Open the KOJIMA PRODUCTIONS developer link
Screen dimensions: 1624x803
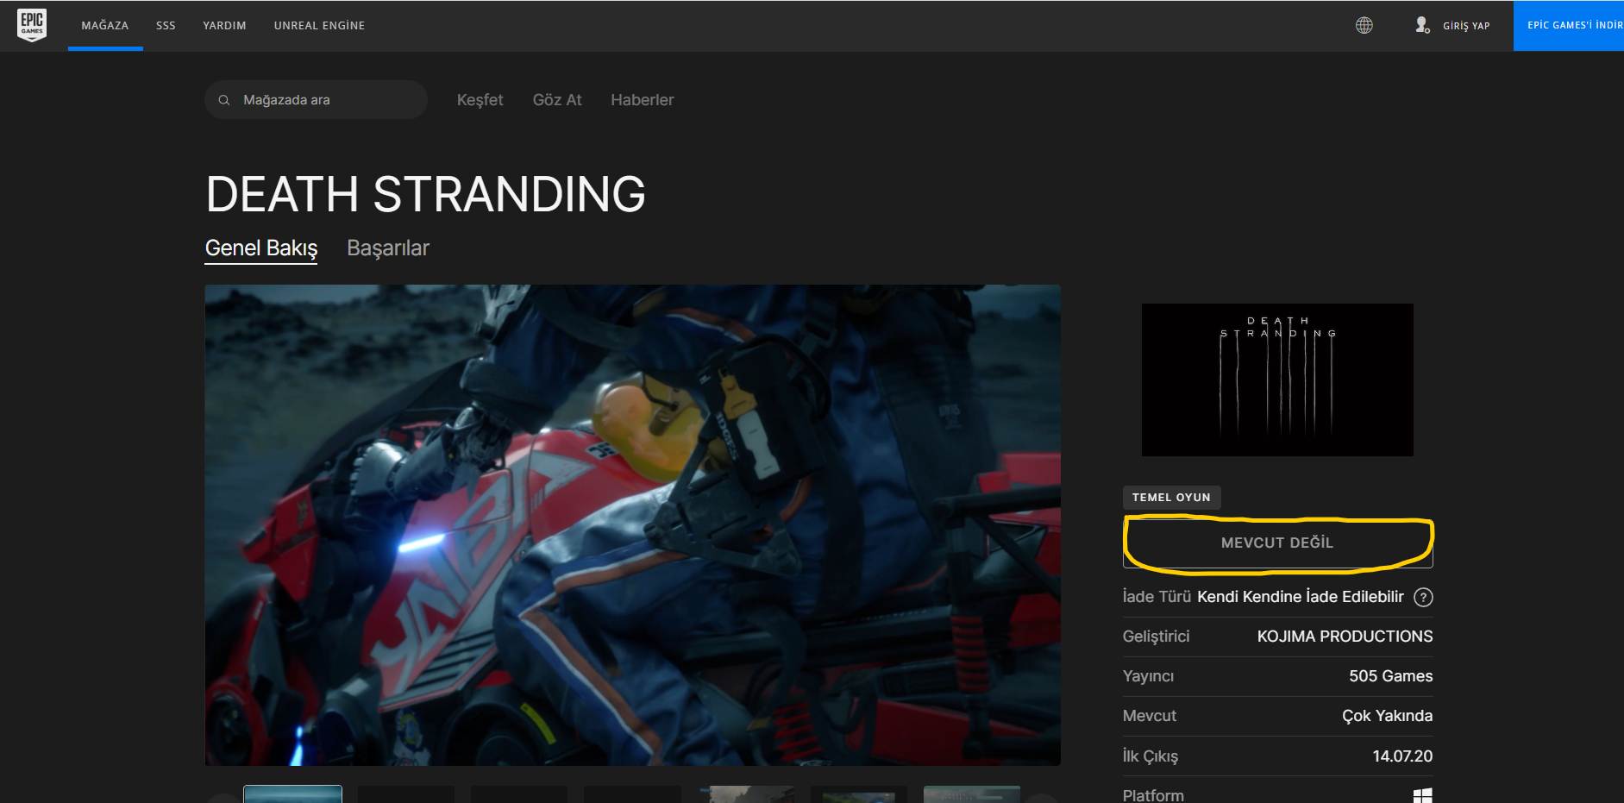click(x=1345, y=637)
